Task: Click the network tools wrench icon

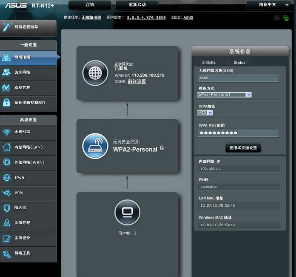Action: click(7, 254)
